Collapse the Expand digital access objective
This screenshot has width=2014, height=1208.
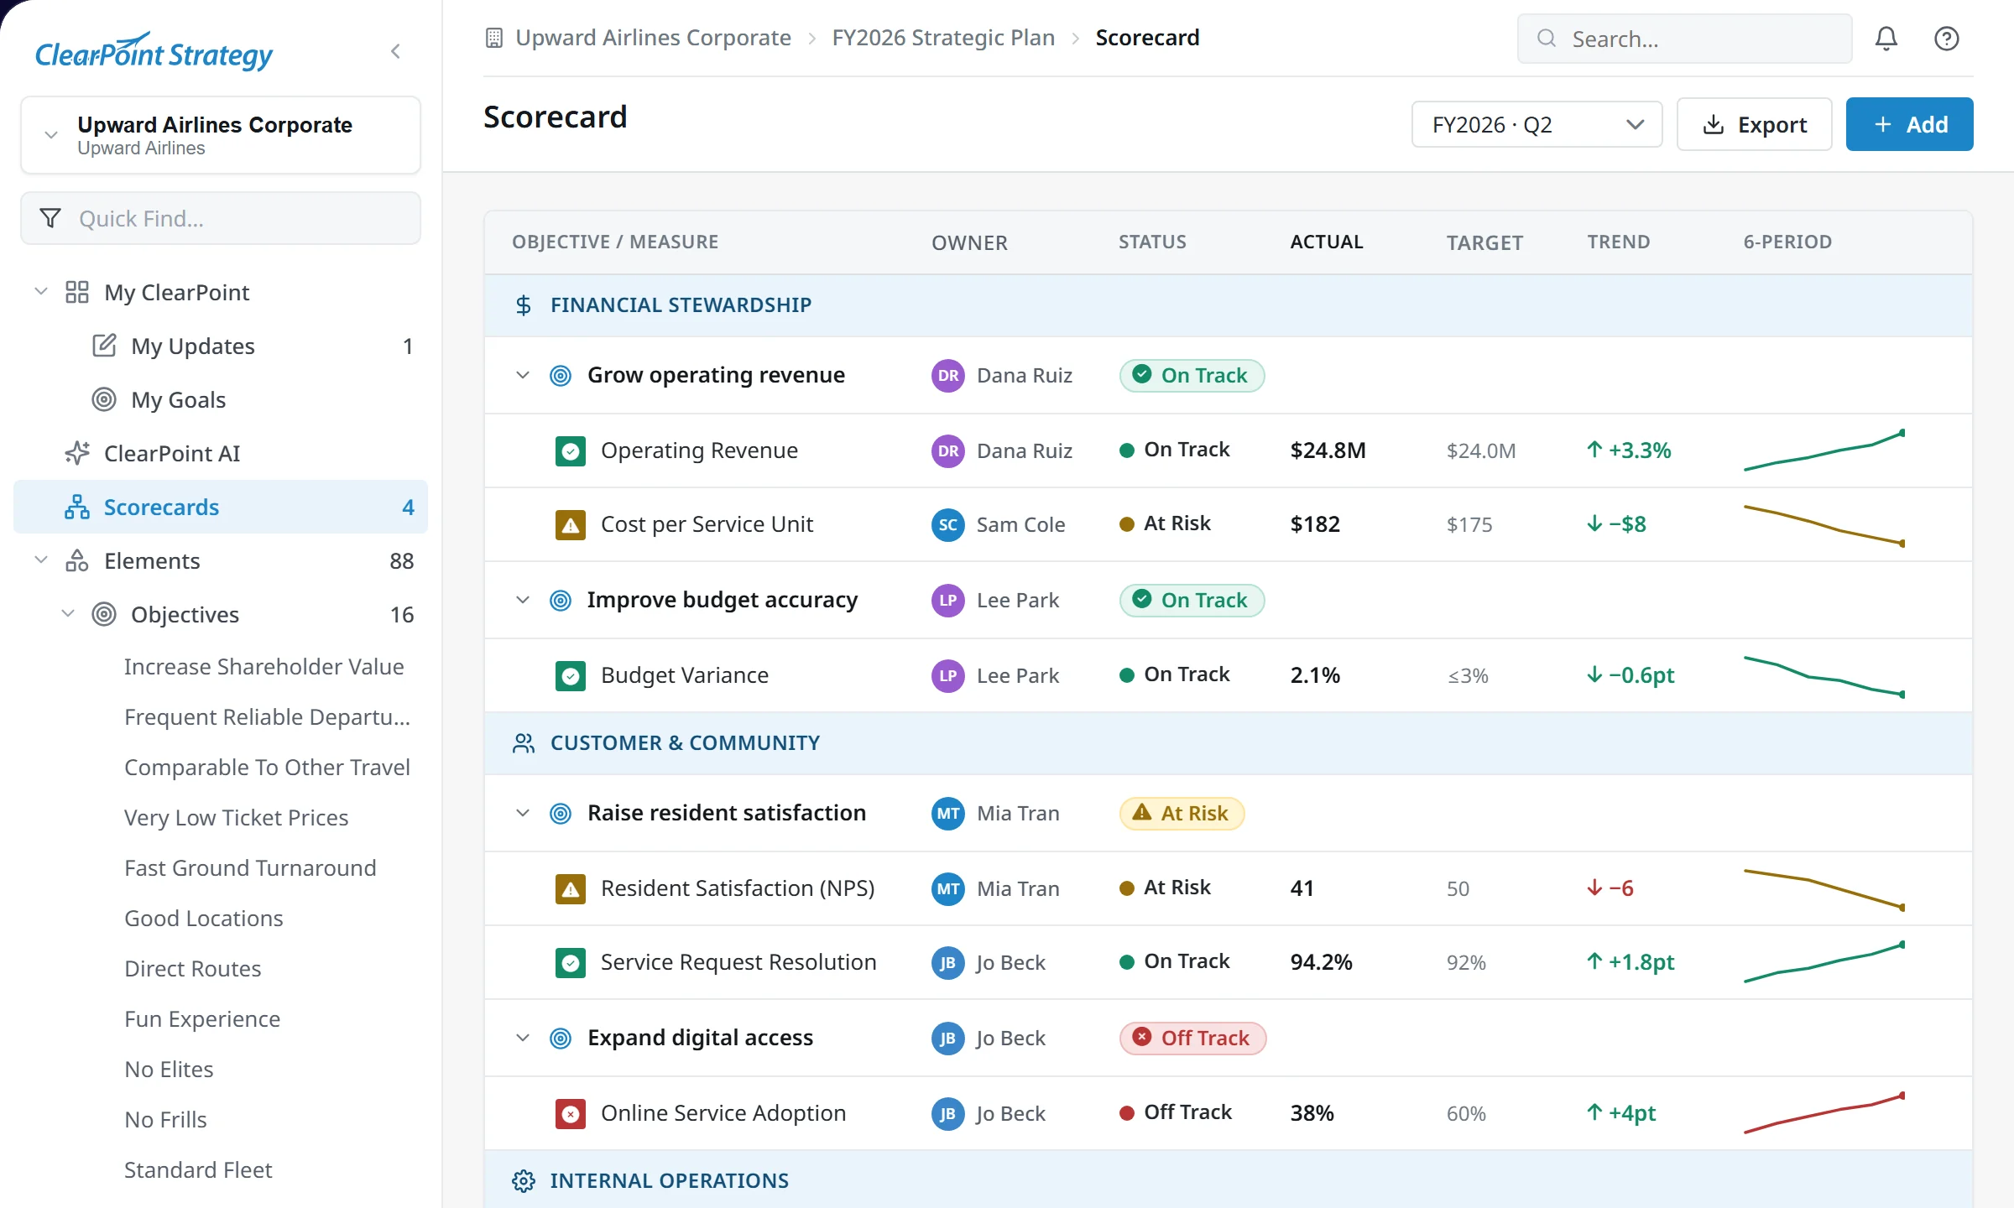coord(522,1038)
